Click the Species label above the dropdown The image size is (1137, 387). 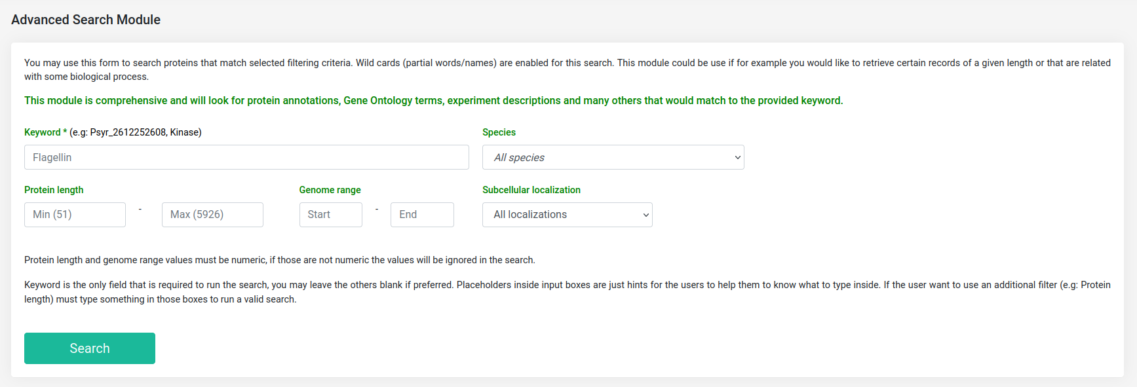tap(499, 132)
